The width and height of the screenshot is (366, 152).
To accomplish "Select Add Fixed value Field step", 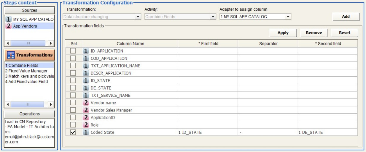I will 26,82.
